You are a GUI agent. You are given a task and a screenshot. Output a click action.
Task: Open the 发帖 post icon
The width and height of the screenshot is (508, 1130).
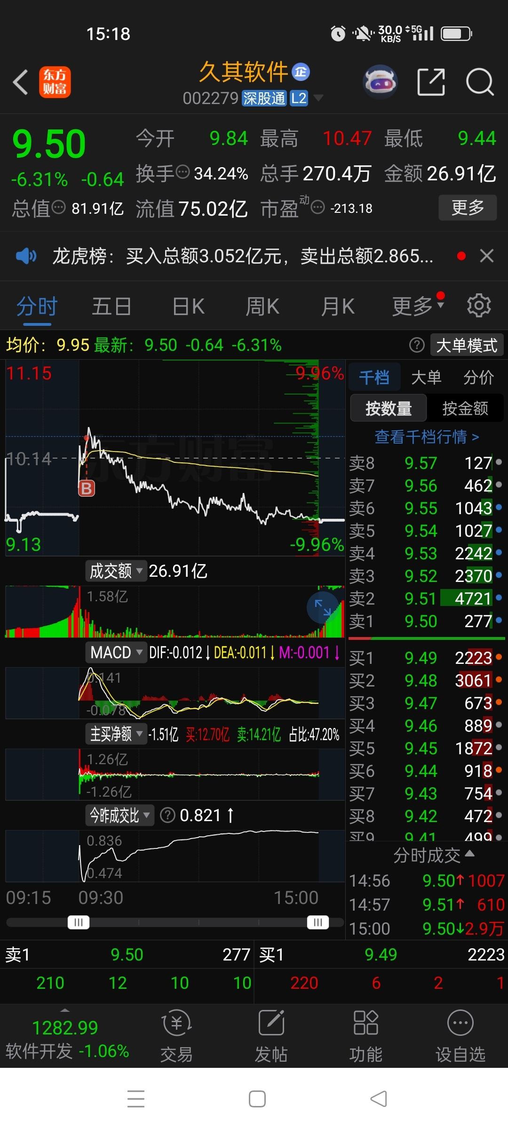271,1036
